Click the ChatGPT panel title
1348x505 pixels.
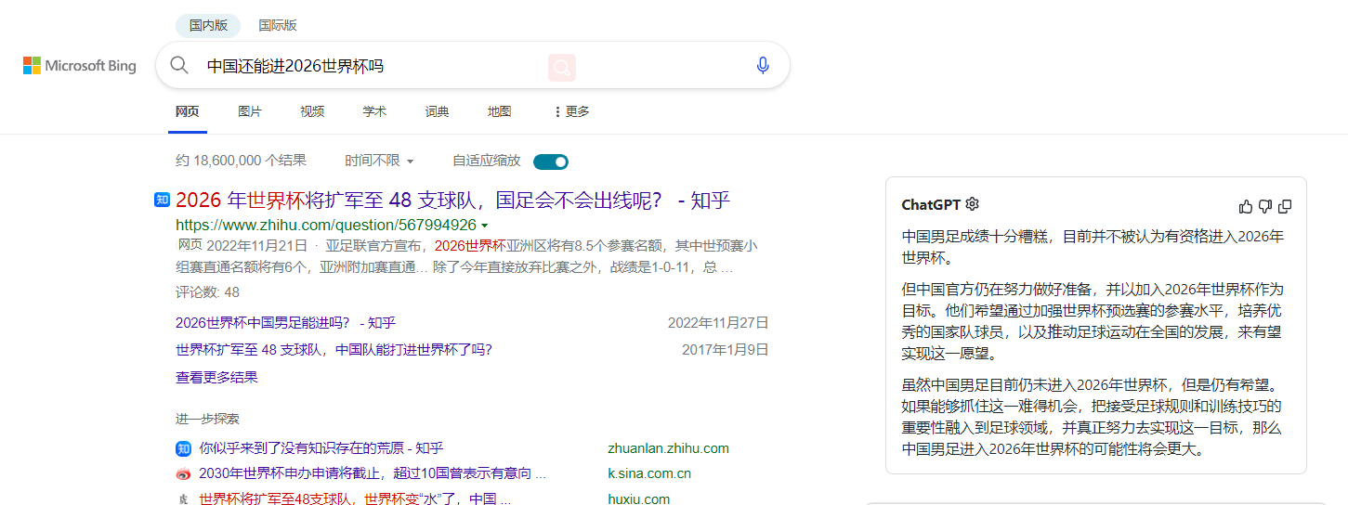pyautogui.click(x=931, y=205)
